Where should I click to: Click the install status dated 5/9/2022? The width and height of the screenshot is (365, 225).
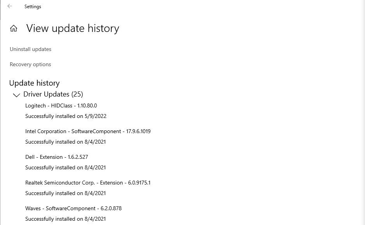pos(66,116)
